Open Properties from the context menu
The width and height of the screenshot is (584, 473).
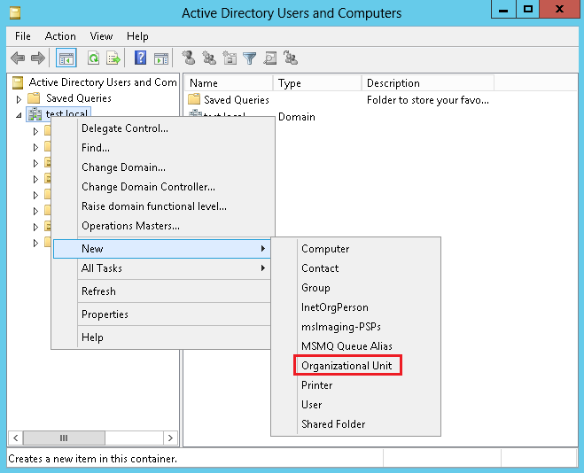(161, 314)
